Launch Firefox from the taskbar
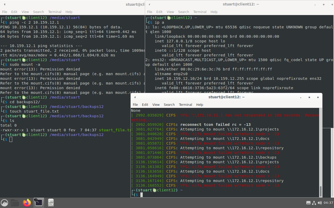This screenshot has width=334, height=208. [x=27, y=203]
